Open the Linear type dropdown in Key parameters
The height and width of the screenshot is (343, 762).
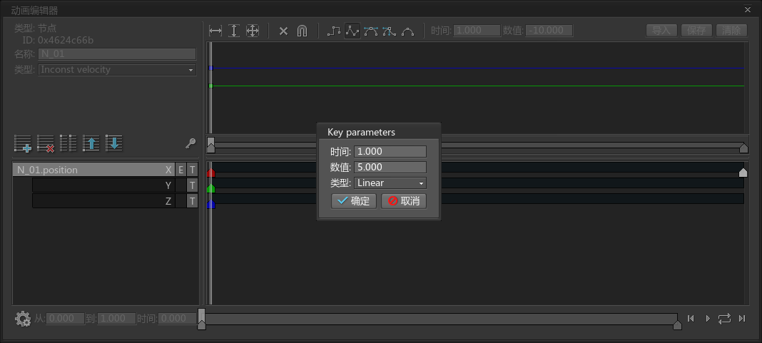390,183
